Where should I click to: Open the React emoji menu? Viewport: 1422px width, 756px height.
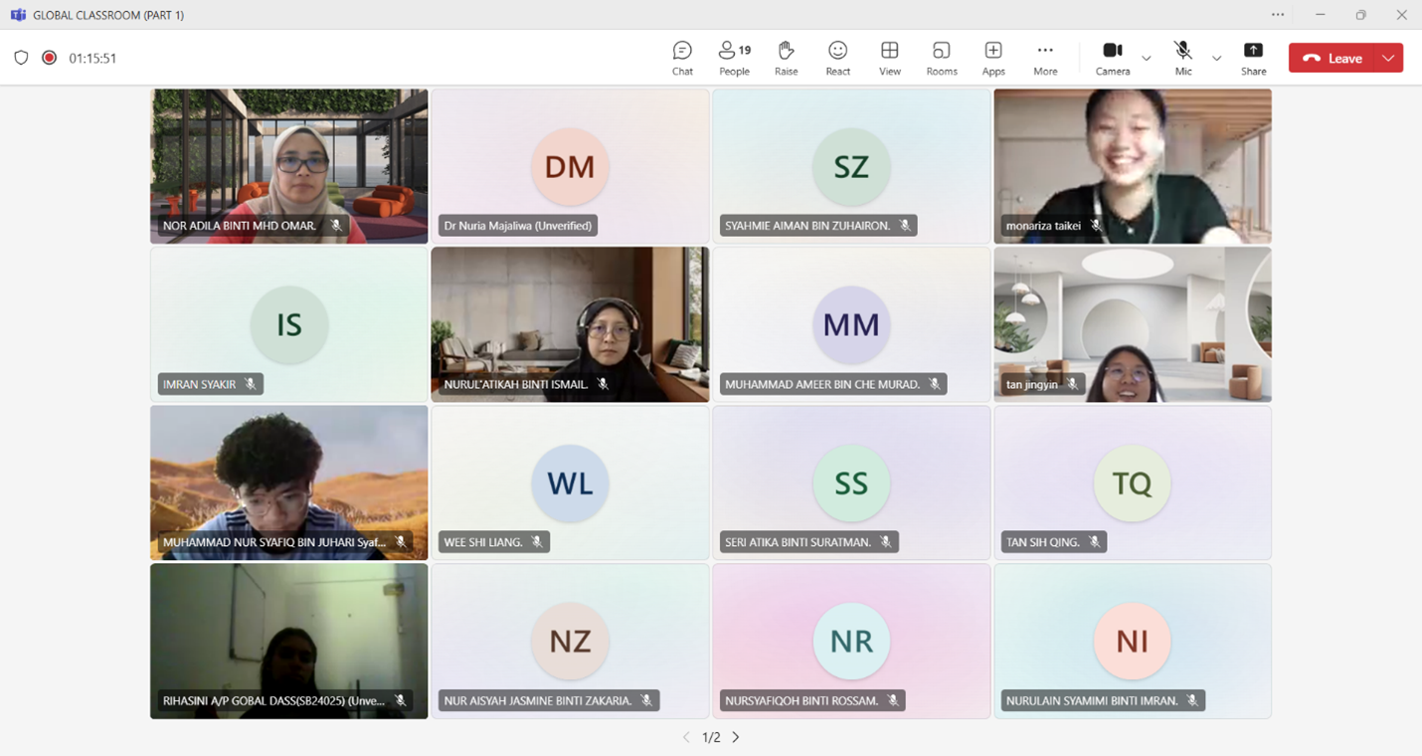click(x=837, y=58)
